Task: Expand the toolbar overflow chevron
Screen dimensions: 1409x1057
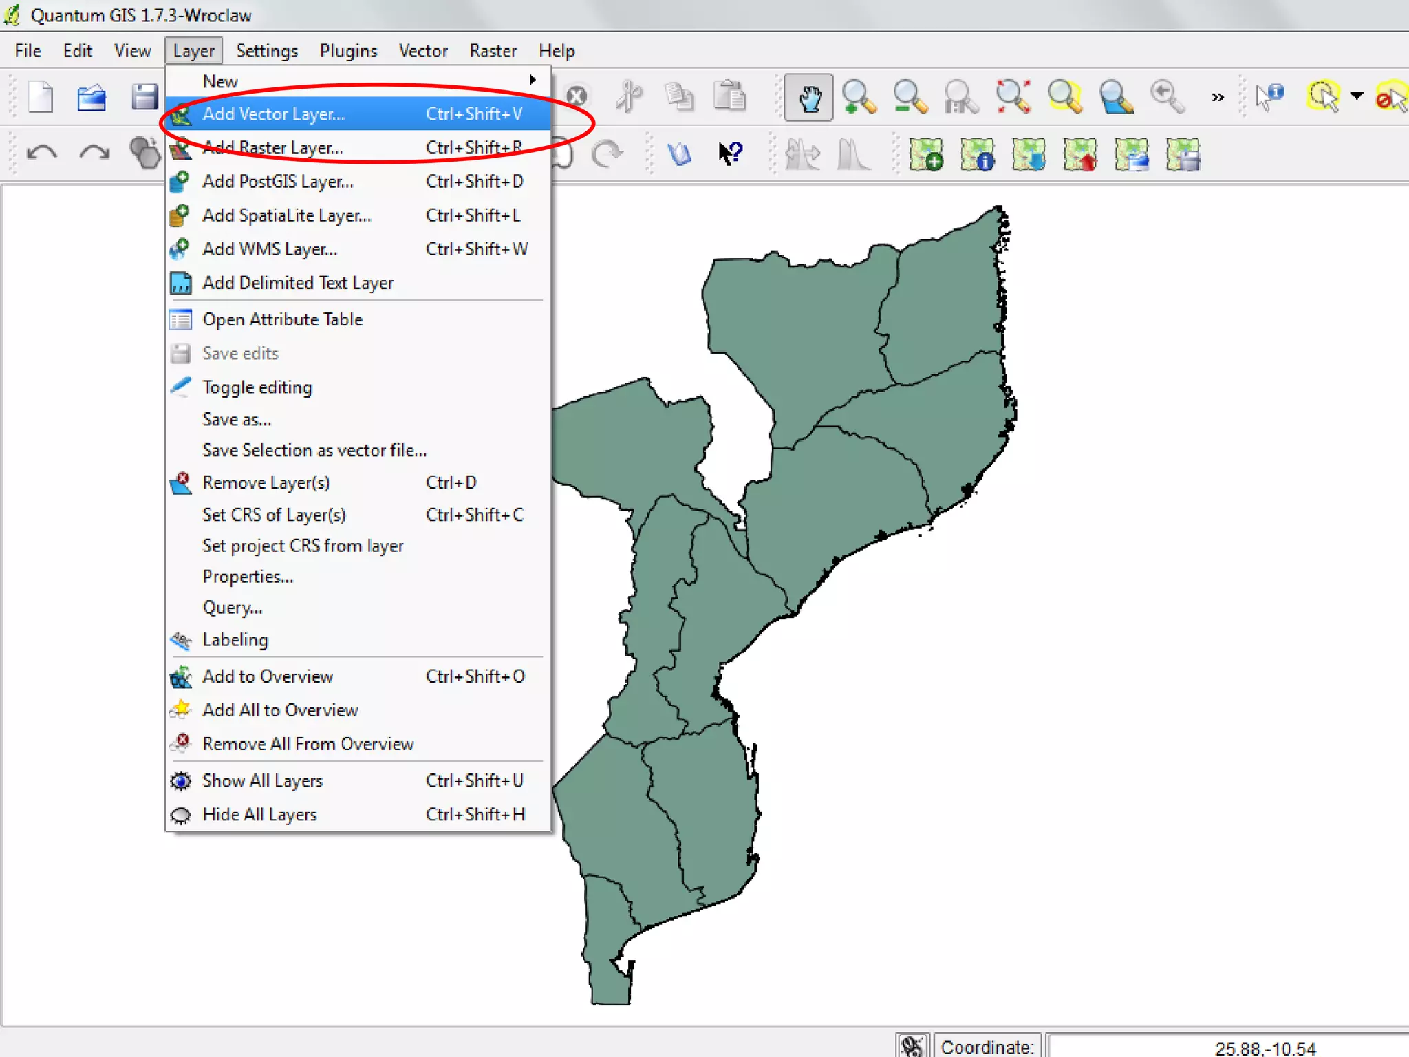Action: pos(1218,98)
